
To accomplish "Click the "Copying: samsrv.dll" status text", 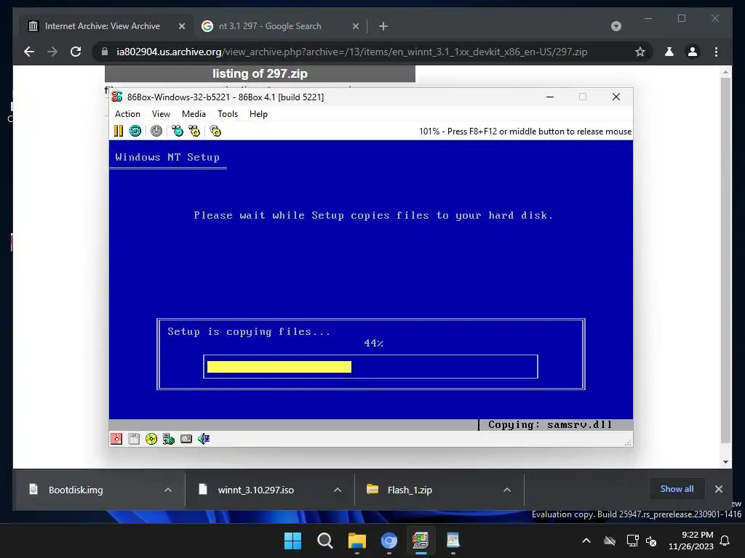I will (x=550, y=424).
